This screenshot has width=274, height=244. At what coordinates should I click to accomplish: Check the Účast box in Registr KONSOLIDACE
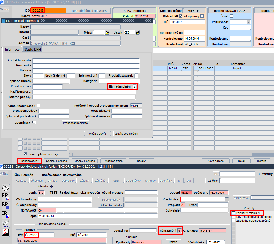tap(231, 16)
